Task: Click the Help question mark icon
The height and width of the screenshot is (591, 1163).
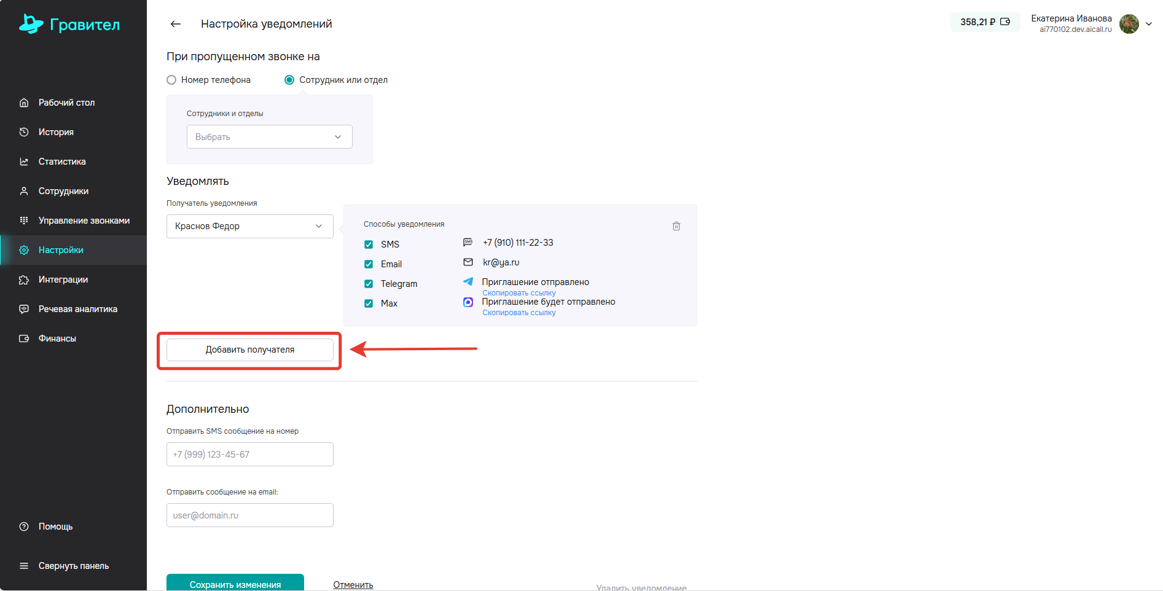Action: coord(24,526)
